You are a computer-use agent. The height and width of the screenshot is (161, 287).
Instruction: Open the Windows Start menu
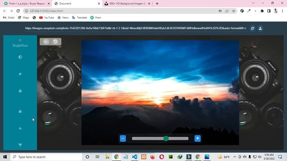coord(5,157)
